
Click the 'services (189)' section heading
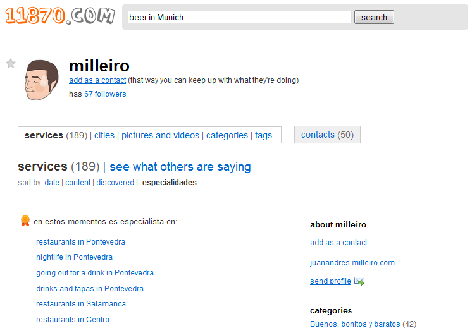[59, 167]
